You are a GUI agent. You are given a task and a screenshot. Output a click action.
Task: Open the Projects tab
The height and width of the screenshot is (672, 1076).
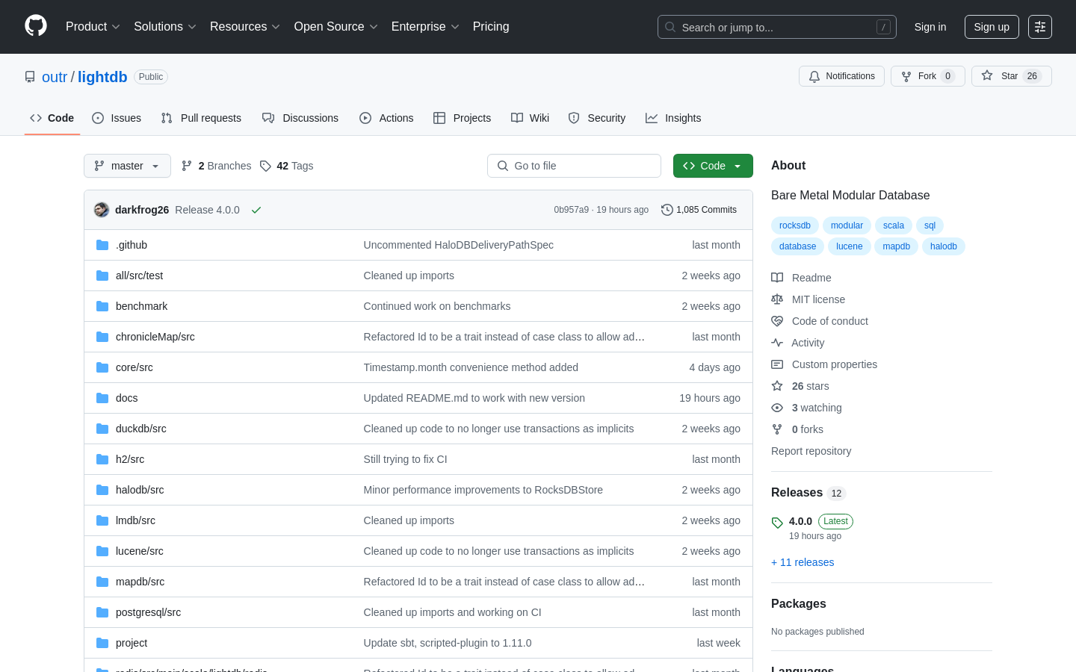(463, 118)
